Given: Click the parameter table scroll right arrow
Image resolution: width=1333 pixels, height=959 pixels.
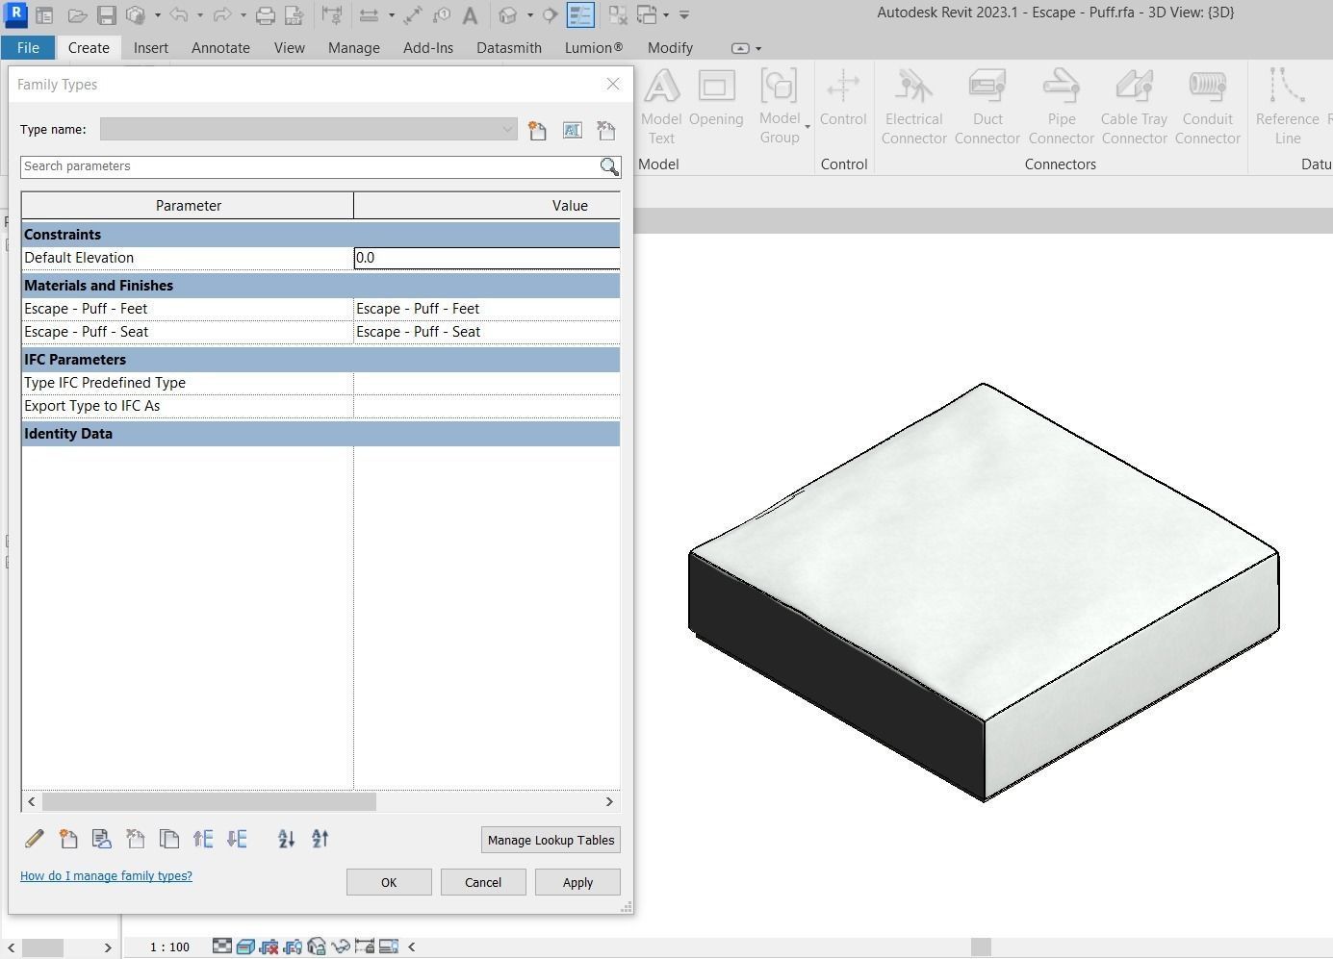Looking at the screenshot, I should 609,801.
